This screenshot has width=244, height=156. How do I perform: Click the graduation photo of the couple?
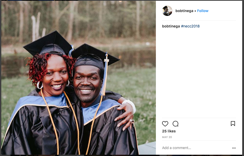point(79,77)
